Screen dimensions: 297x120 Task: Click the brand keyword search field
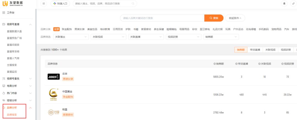point(162,18)
